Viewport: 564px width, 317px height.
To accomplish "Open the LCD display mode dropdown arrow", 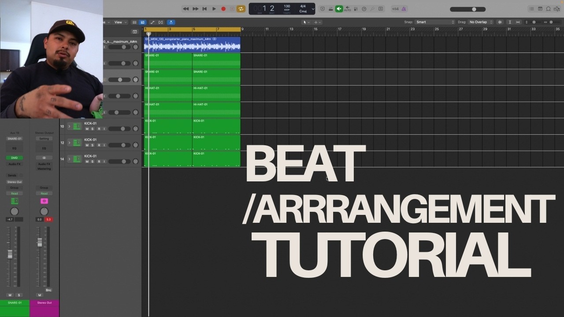I will point(313,9).
